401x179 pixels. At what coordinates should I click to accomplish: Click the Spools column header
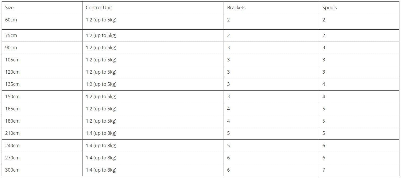[329, 8]
